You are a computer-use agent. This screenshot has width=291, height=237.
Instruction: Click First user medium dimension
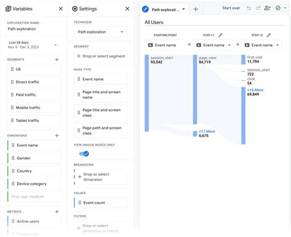[x=34, y=197]
